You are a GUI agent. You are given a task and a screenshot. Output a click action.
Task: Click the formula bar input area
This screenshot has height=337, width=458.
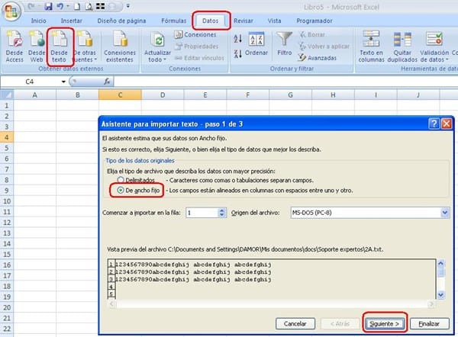285,82
